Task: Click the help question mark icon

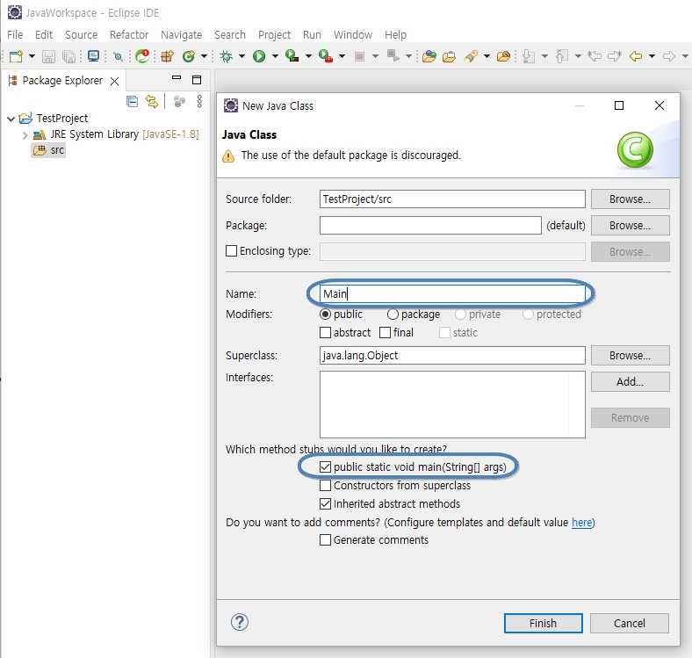Action: coord(240,622)
